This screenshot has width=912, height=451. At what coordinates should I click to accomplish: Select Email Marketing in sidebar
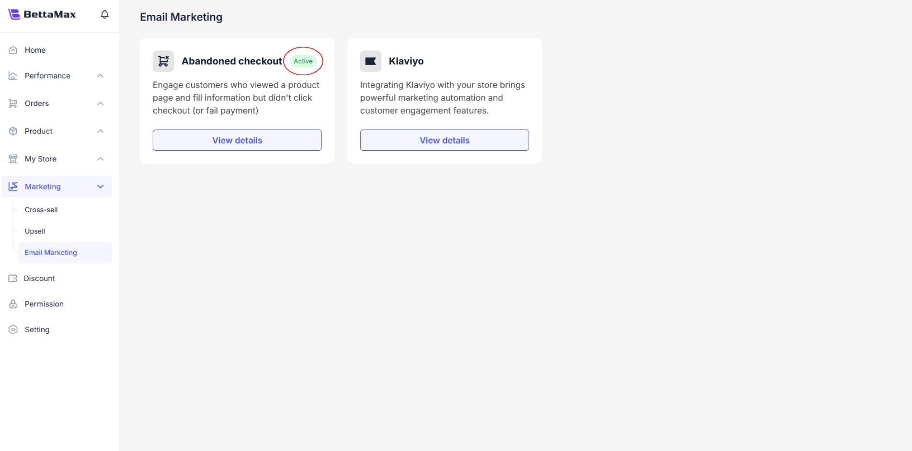(x=51, y=253)
